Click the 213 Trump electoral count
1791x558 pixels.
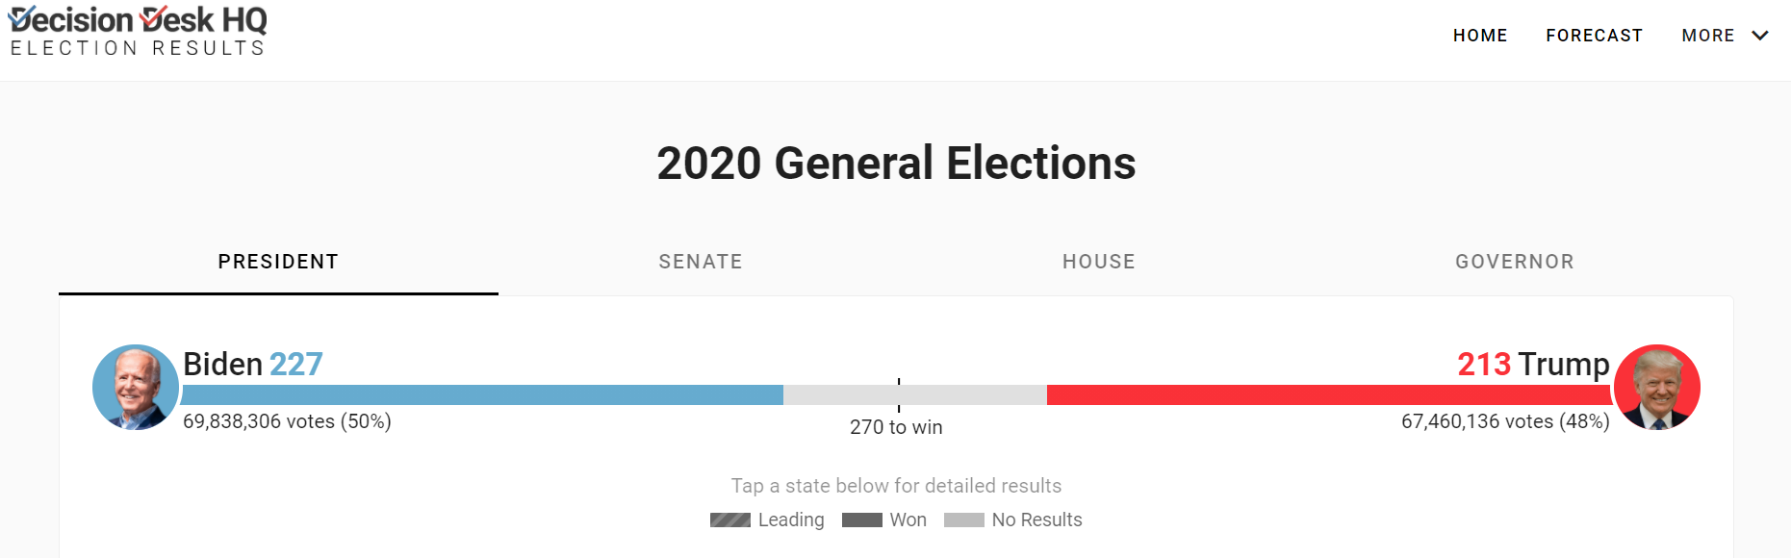tap(1533, 364)
